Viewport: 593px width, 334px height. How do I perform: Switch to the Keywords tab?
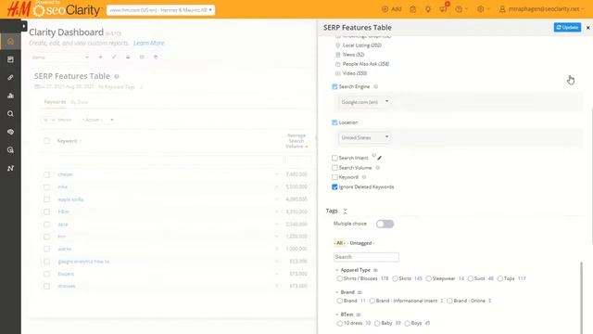55,102
